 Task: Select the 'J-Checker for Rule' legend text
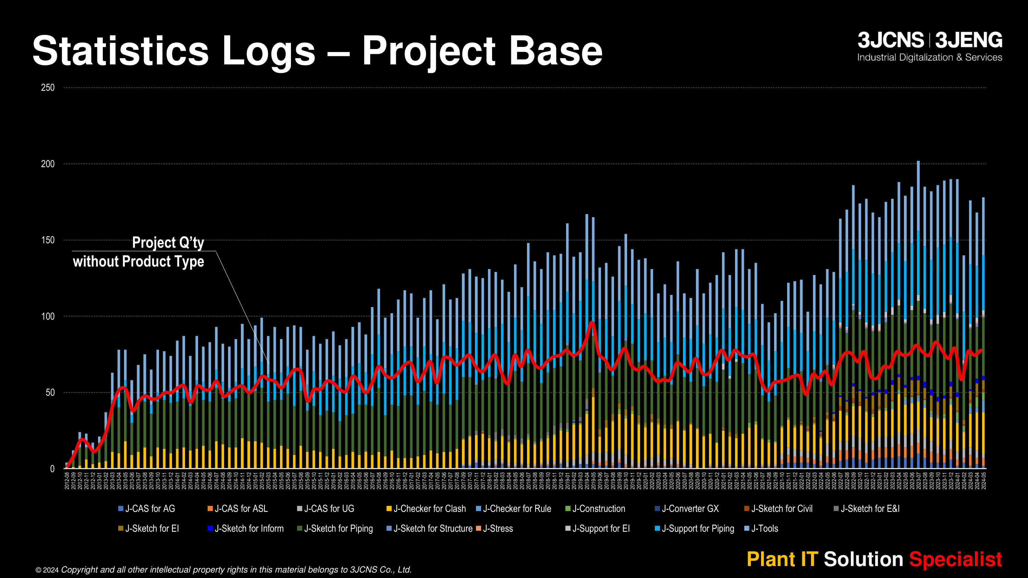tap(517, 508)
